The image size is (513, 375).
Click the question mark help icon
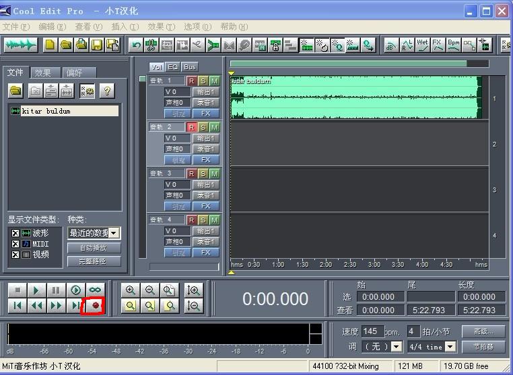(x=107, y=91)
